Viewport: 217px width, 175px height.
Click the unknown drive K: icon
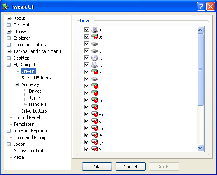(x=94, y=100)
